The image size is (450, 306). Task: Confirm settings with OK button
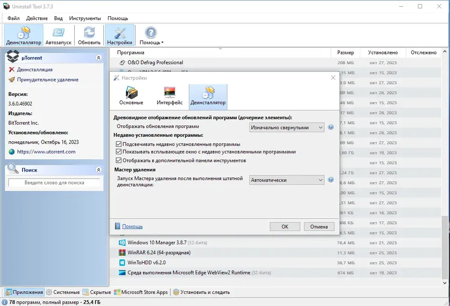click(285, 226)
